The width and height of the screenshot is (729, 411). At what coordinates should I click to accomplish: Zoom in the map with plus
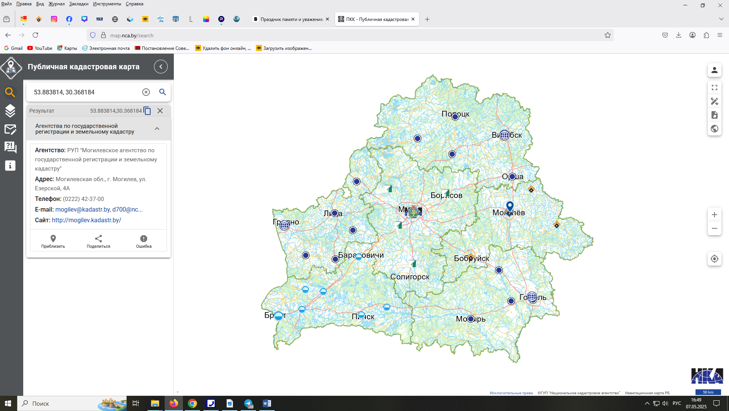pos(714,215)
